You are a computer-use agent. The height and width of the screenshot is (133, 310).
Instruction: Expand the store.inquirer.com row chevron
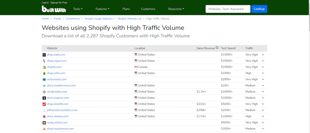tap(263, 98)
